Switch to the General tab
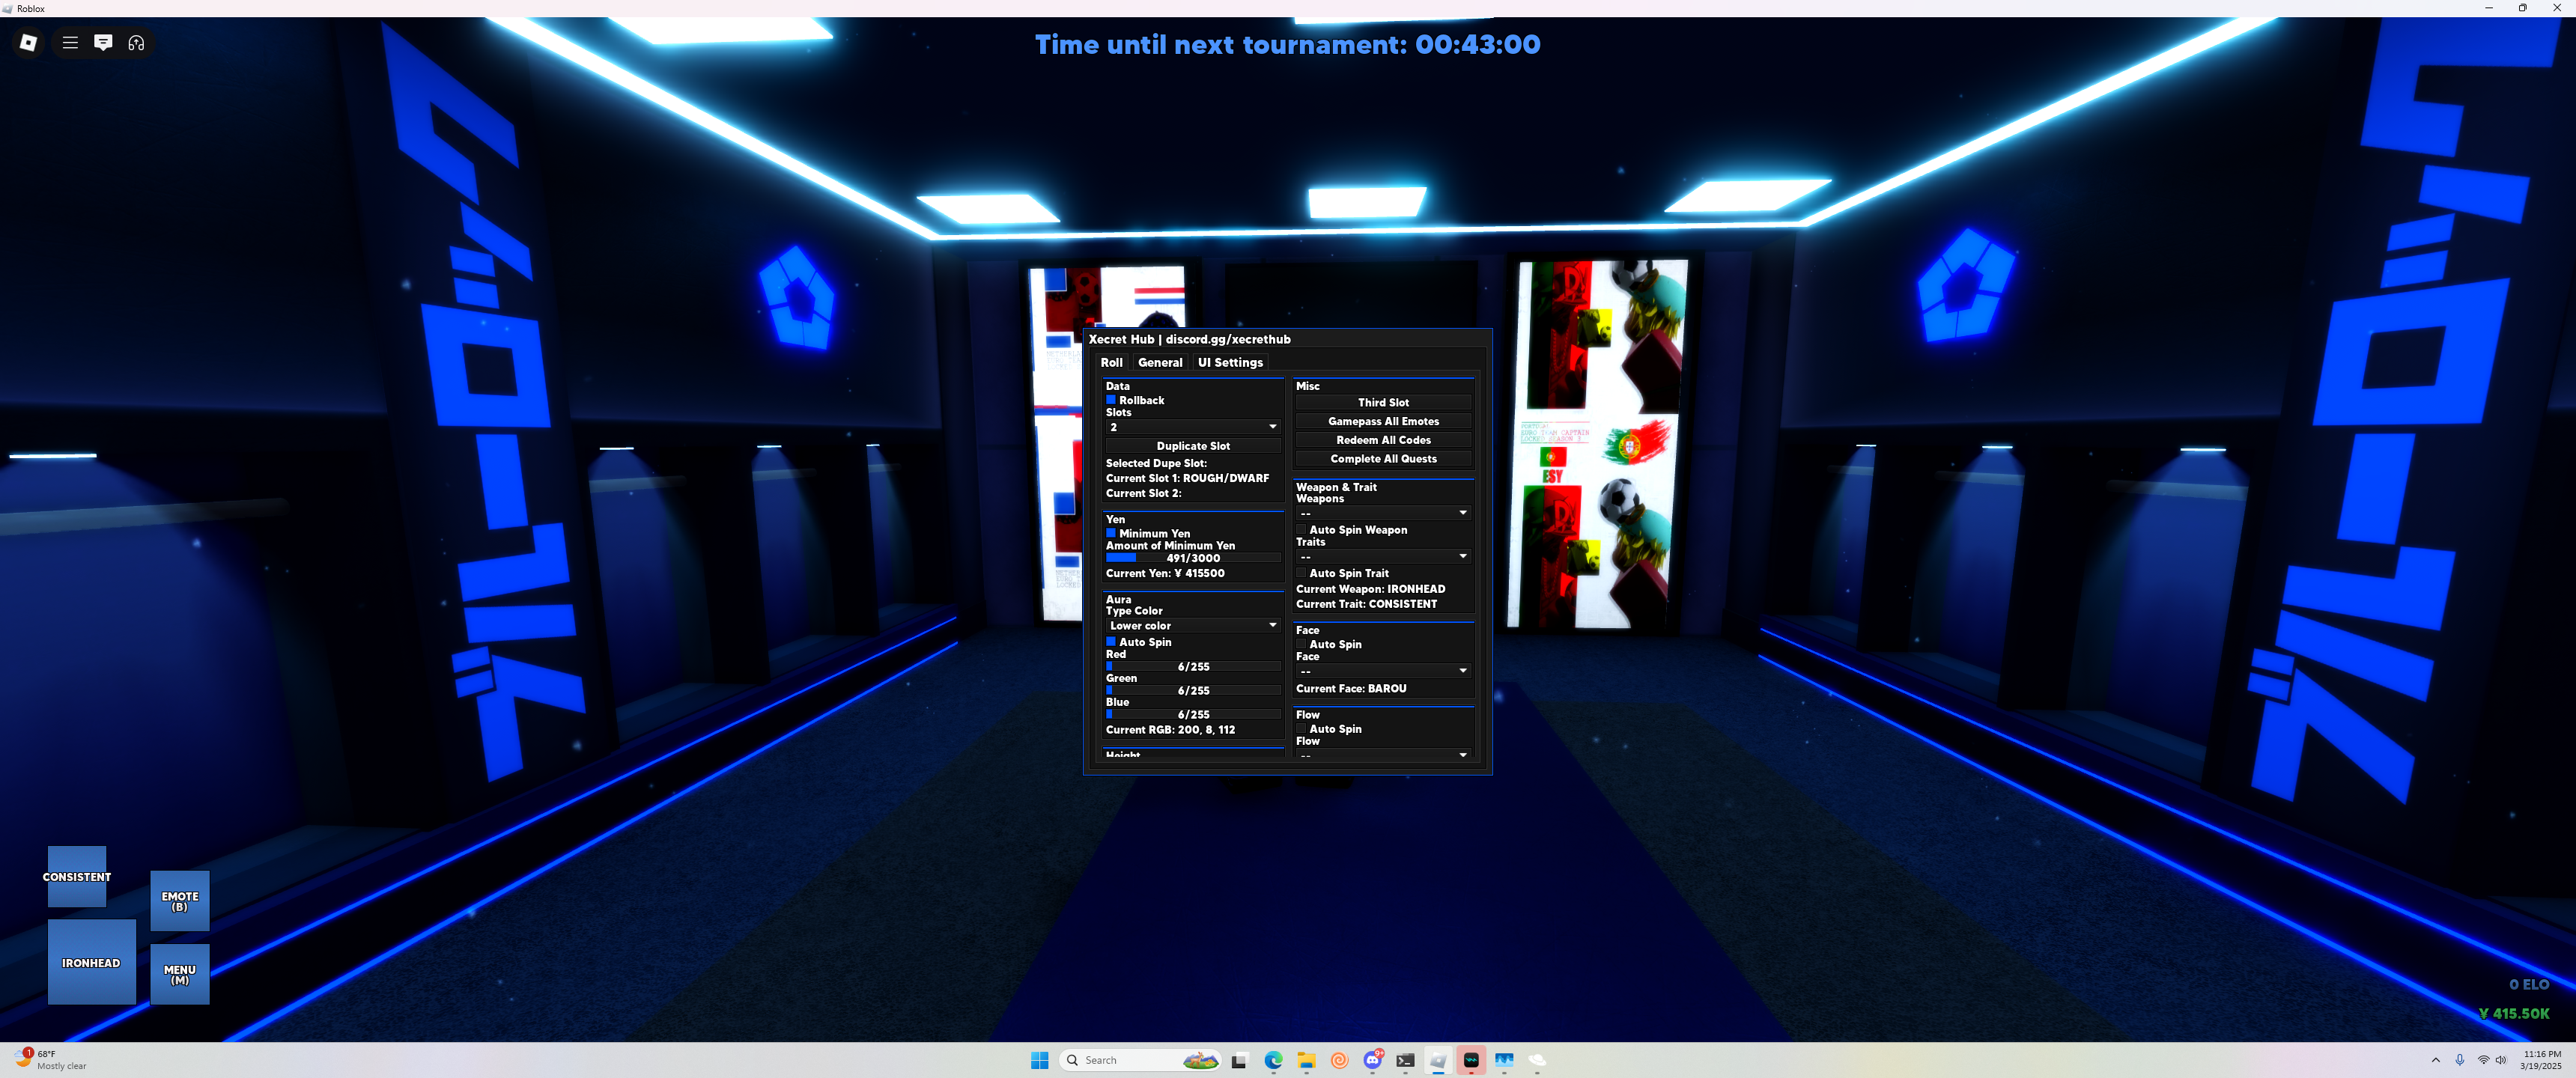Screen dimensions: 2576x1078 pyautogui.click(x=1159, y=362)
